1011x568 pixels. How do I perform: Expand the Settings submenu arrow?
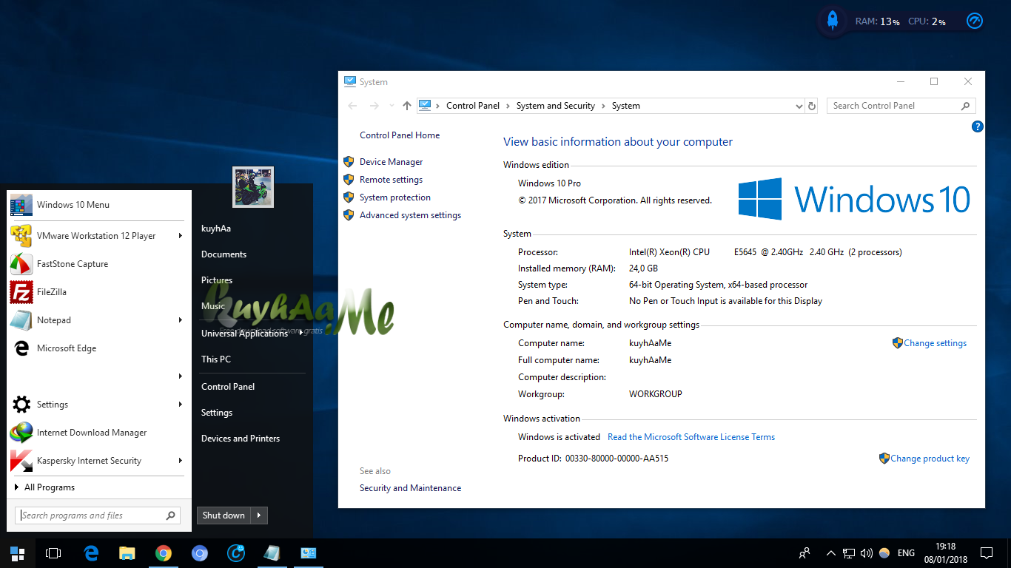pos(180,405)
